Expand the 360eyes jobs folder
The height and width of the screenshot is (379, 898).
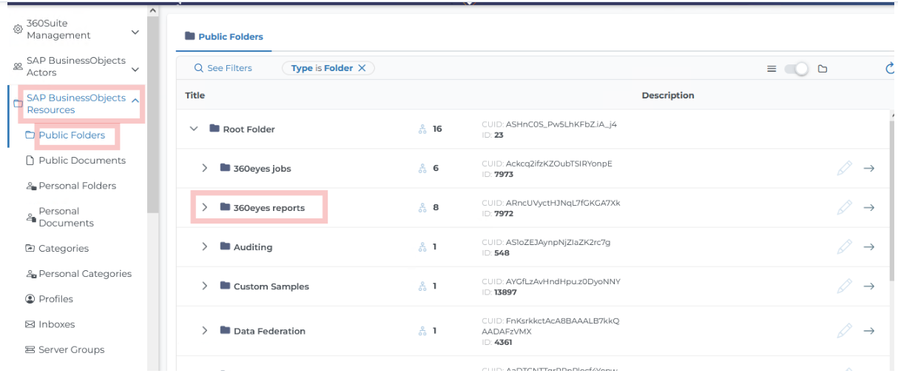[x=205, y=168]
